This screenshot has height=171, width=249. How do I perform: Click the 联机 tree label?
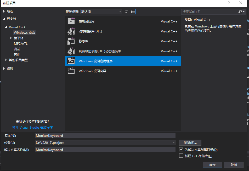pyautogui.click(x=10, y=69)
